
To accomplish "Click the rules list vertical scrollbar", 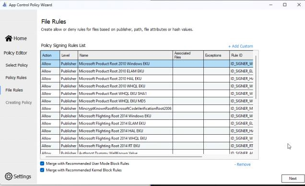I will [256, 77].
